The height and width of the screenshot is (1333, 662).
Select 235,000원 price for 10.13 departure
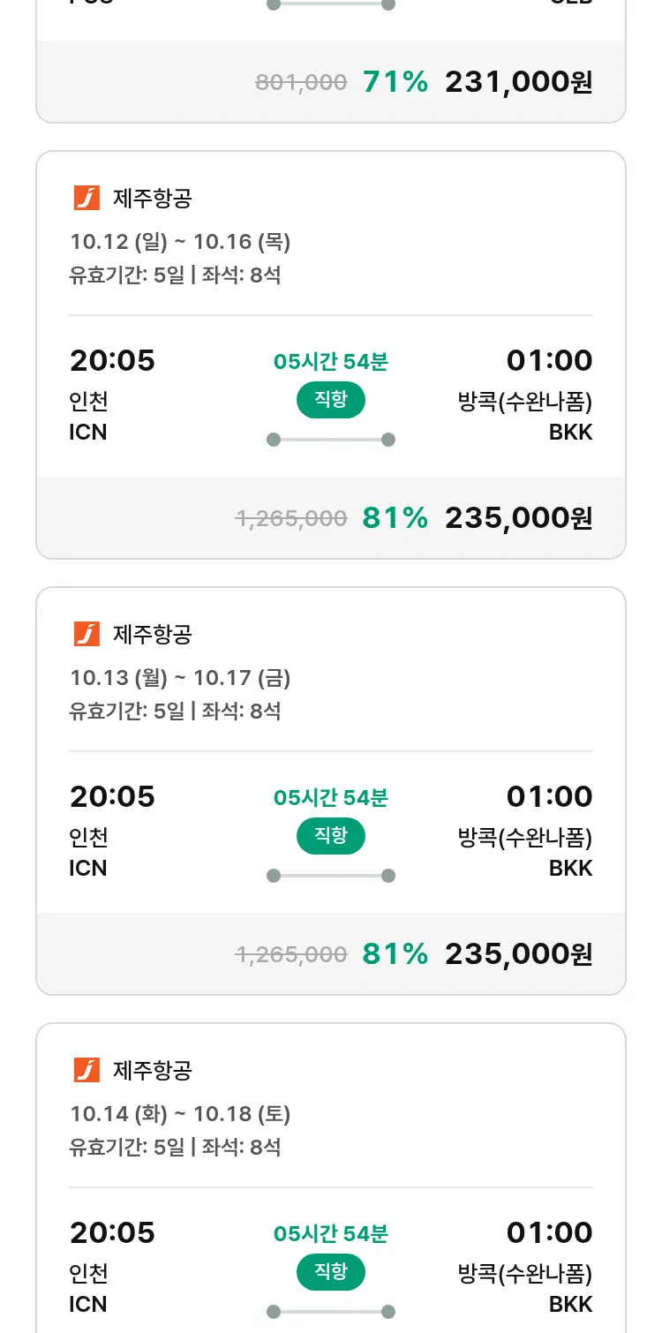click(x=518, y=954)
